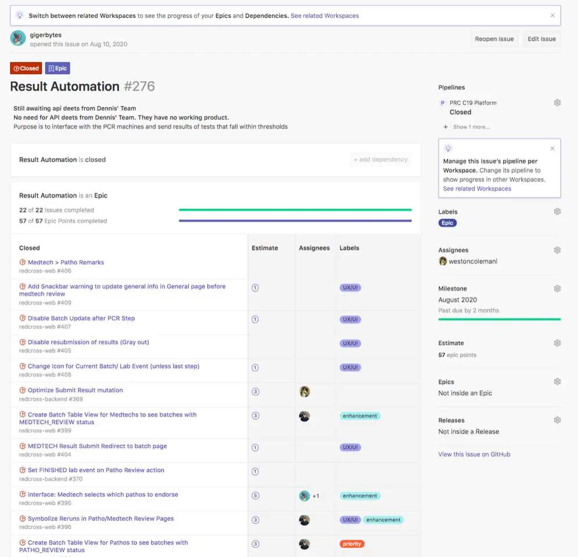Open Milestone settings gear
Image resolution: width=578 pixels, height=557 pixels.
click(x=557, y=288)
